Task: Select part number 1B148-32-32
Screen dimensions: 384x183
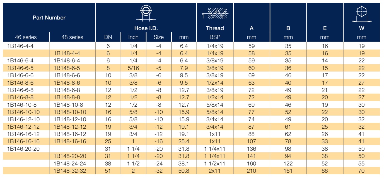Action: click(x=70, y=171)
